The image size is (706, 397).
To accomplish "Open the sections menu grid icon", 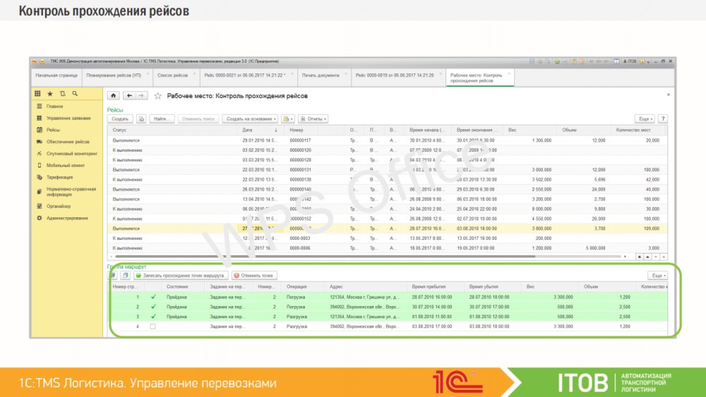I will coord(38,94).
